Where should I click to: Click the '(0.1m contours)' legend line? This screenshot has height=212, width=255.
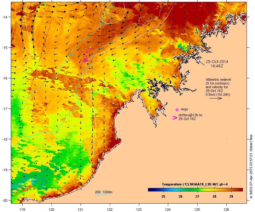[218, 83]
